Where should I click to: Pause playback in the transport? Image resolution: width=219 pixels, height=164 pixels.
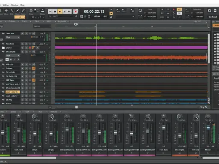(65, 12)
